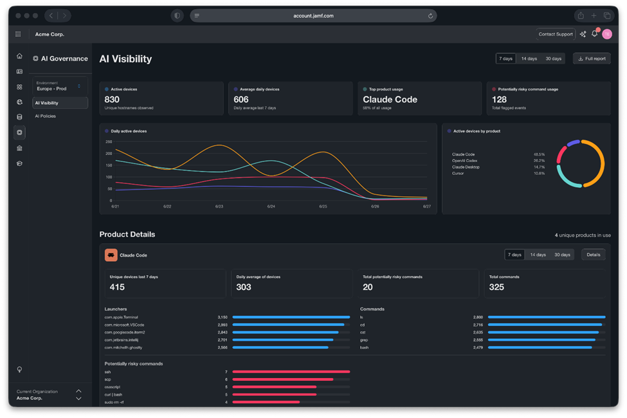The width and height of the screenshot is (627, 418).
Task: Click the Average daily devices 606 card
Action: point(290,98)
